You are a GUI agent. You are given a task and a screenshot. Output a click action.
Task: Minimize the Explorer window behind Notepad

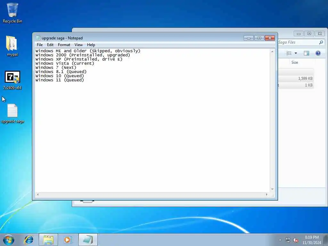[299, 33]
